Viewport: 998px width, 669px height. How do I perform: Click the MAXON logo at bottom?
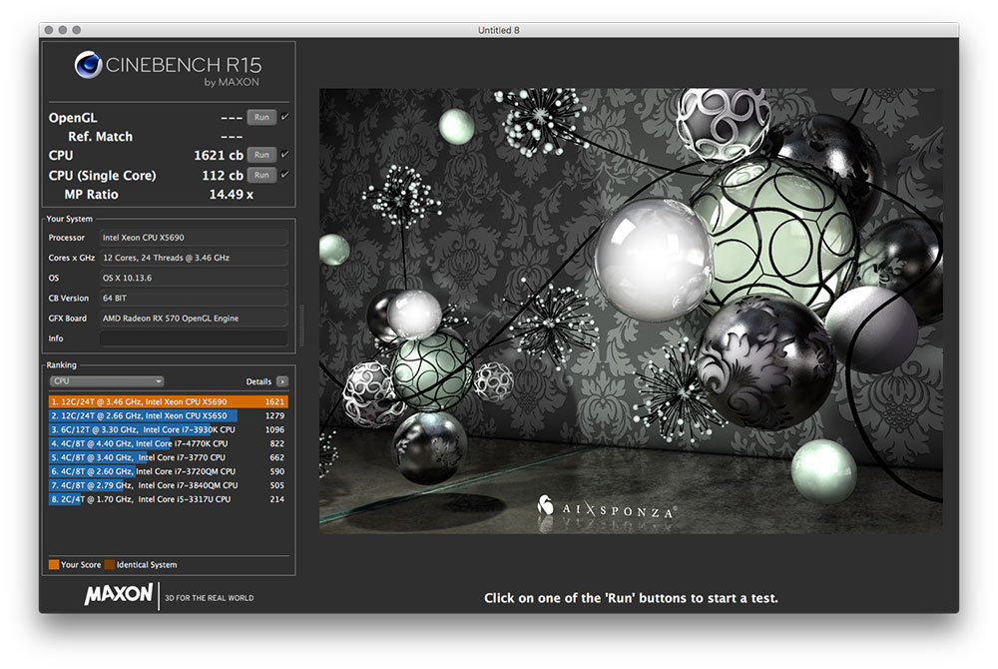[x=118, y=596]
